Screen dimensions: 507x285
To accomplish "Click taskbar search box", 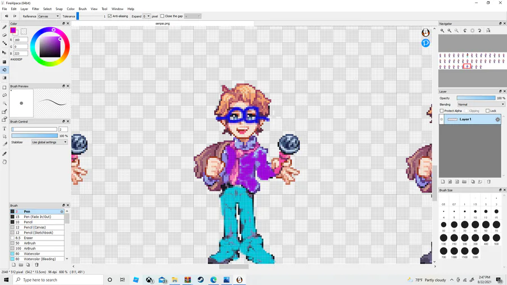I will tap(58, 280).
